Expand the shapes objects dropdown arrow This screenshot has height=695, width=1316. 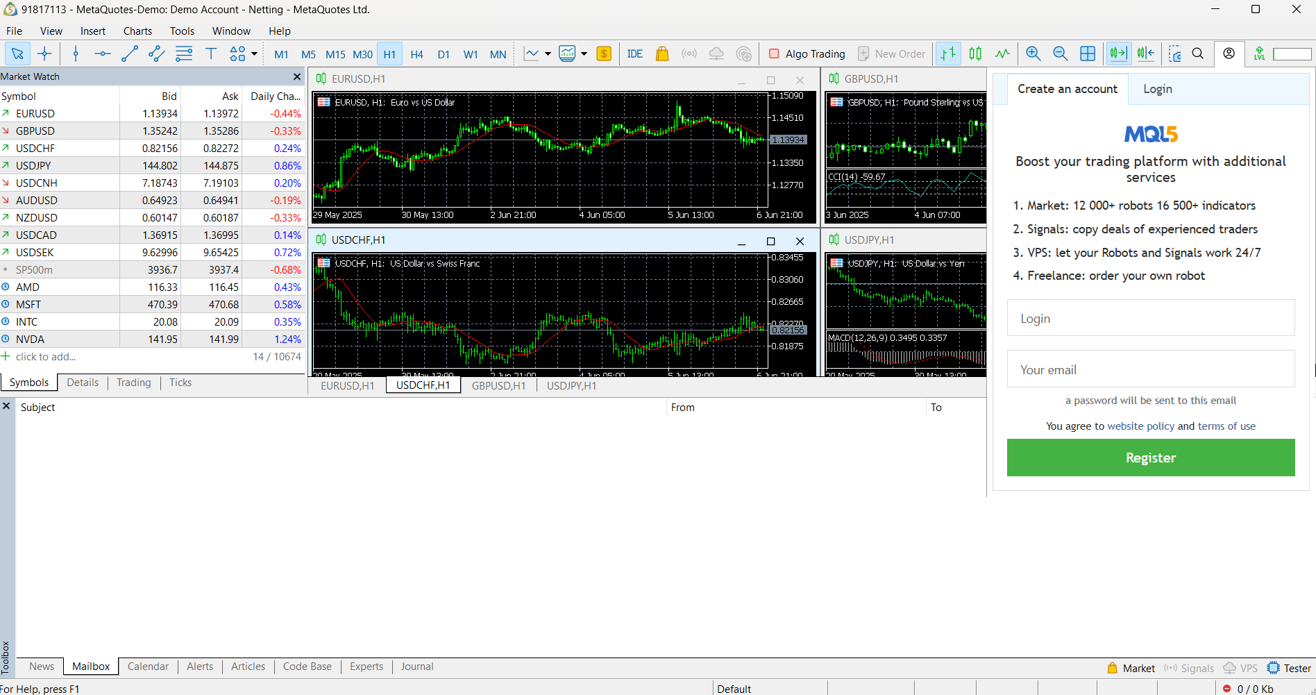[x=255, y=54]
